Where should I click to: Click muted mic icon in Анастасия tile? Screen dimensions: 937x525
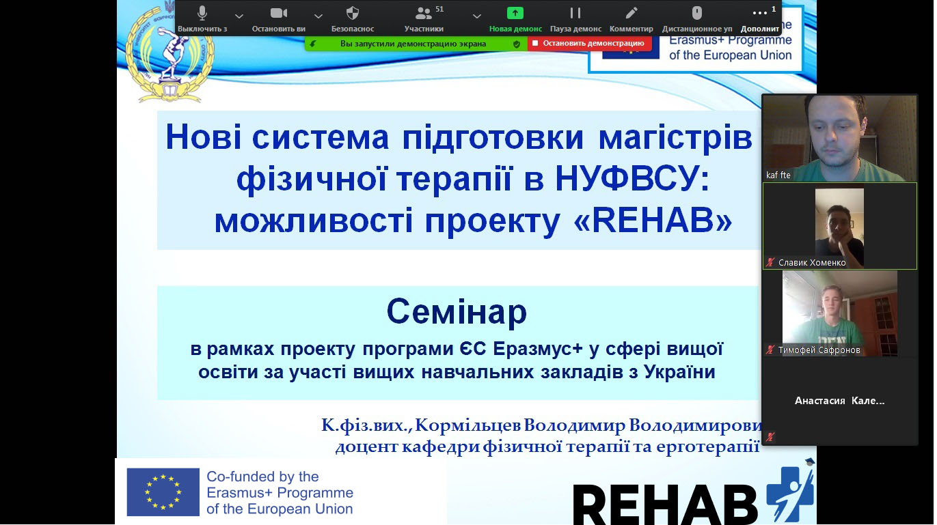[x=771, y=436]
